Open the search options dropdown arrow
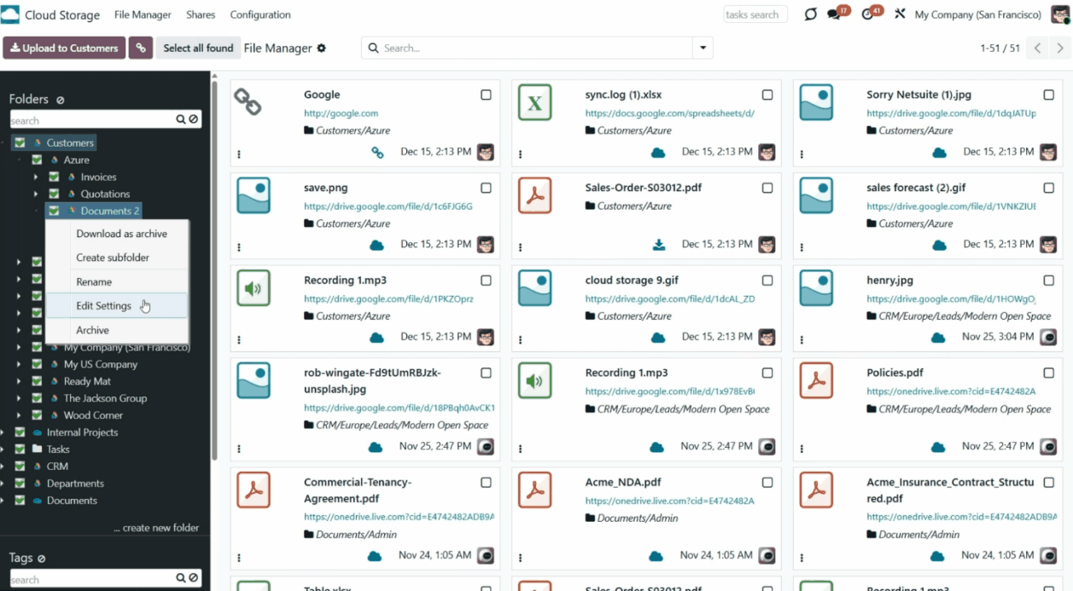Viewport: 1073px width, 591px height. [x=703, y=49]
